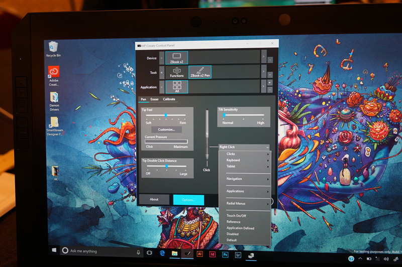
Task: Show hidden system tray icons
Action: (360, 258)
